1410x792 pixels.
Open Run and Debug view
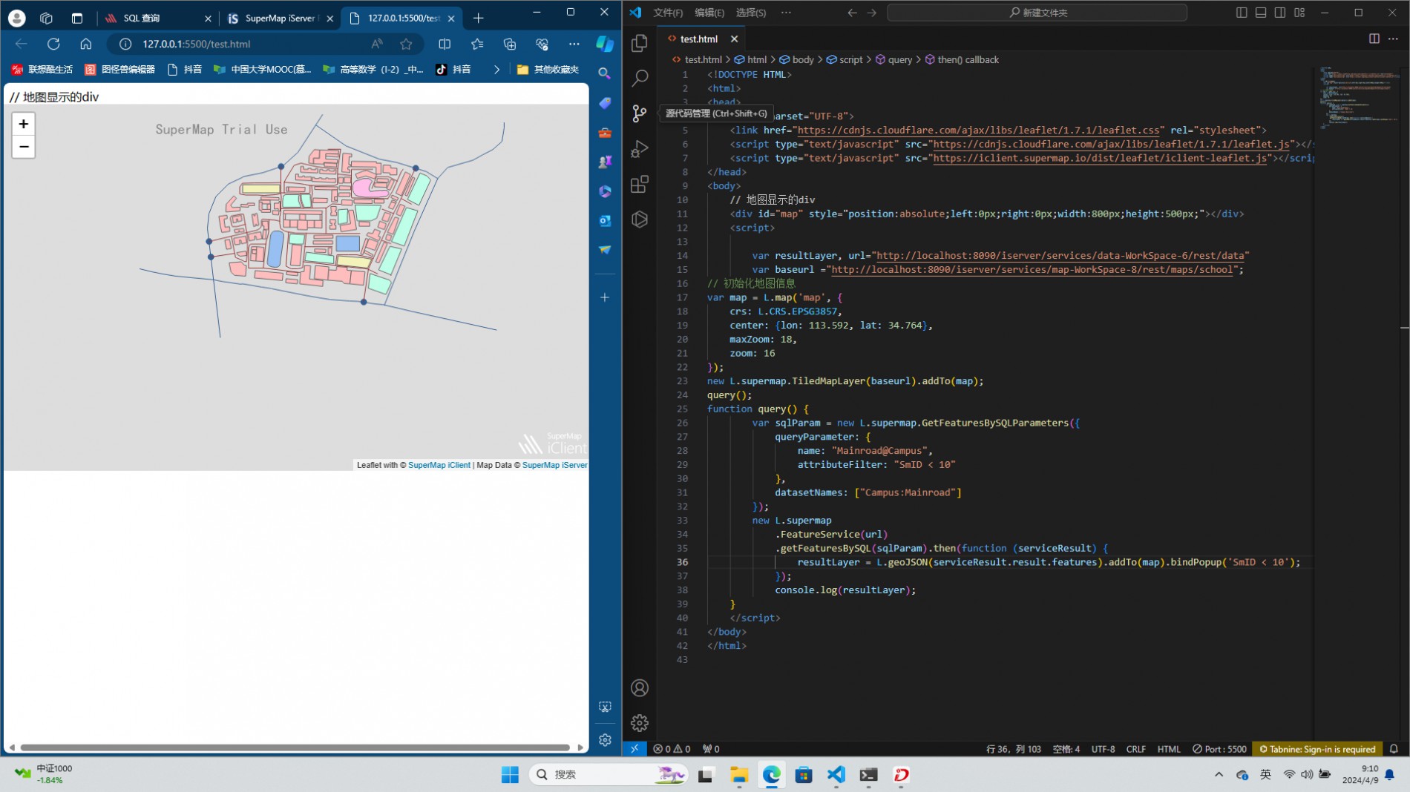coord(639,149)
